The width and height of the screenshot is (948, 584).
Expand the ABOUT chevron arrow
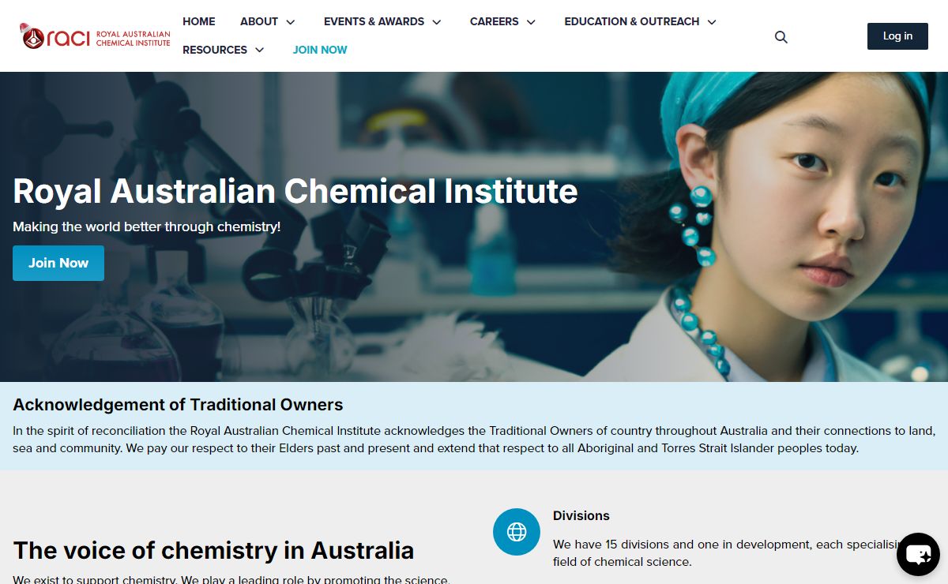coord(290,22)
